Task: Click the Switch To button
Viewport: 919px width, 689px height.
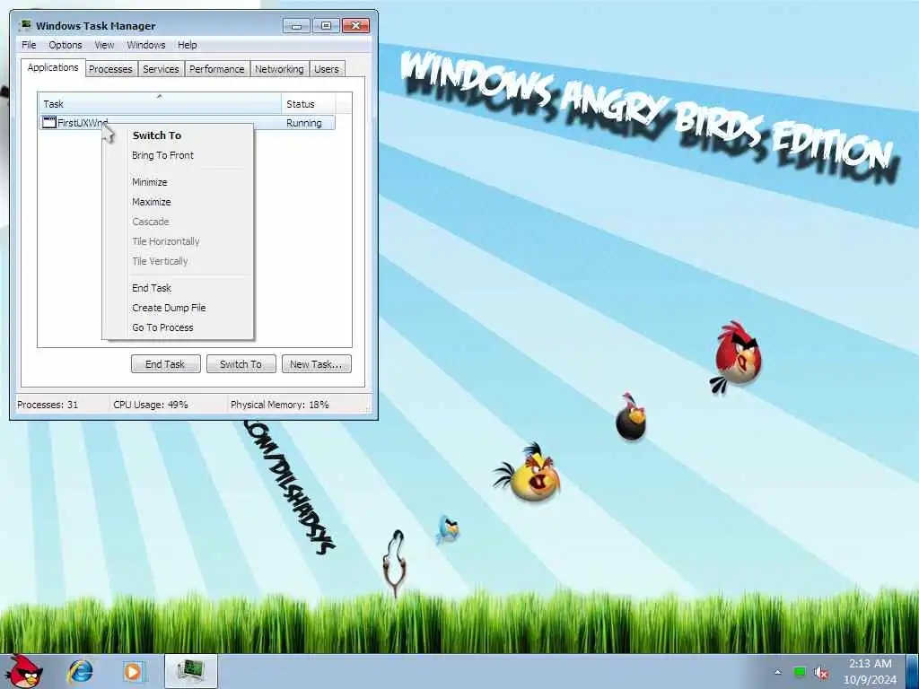Action: click(241, 364)
